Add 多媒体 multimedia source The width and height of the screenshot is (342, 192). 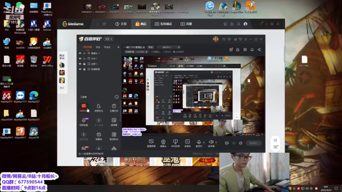click(187, 143)
